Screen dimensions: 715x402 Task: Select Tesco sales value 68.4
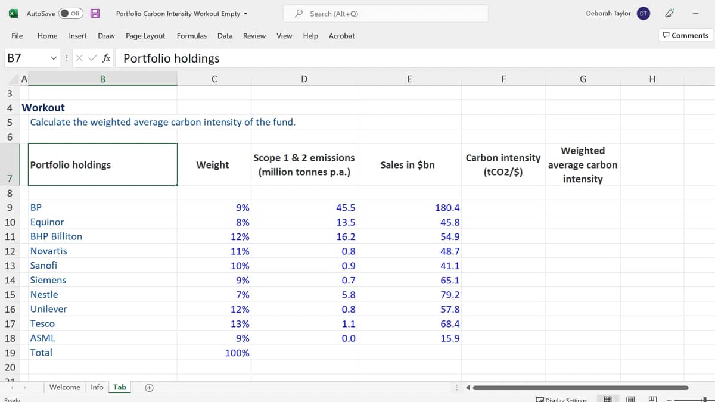click(409, 324)
